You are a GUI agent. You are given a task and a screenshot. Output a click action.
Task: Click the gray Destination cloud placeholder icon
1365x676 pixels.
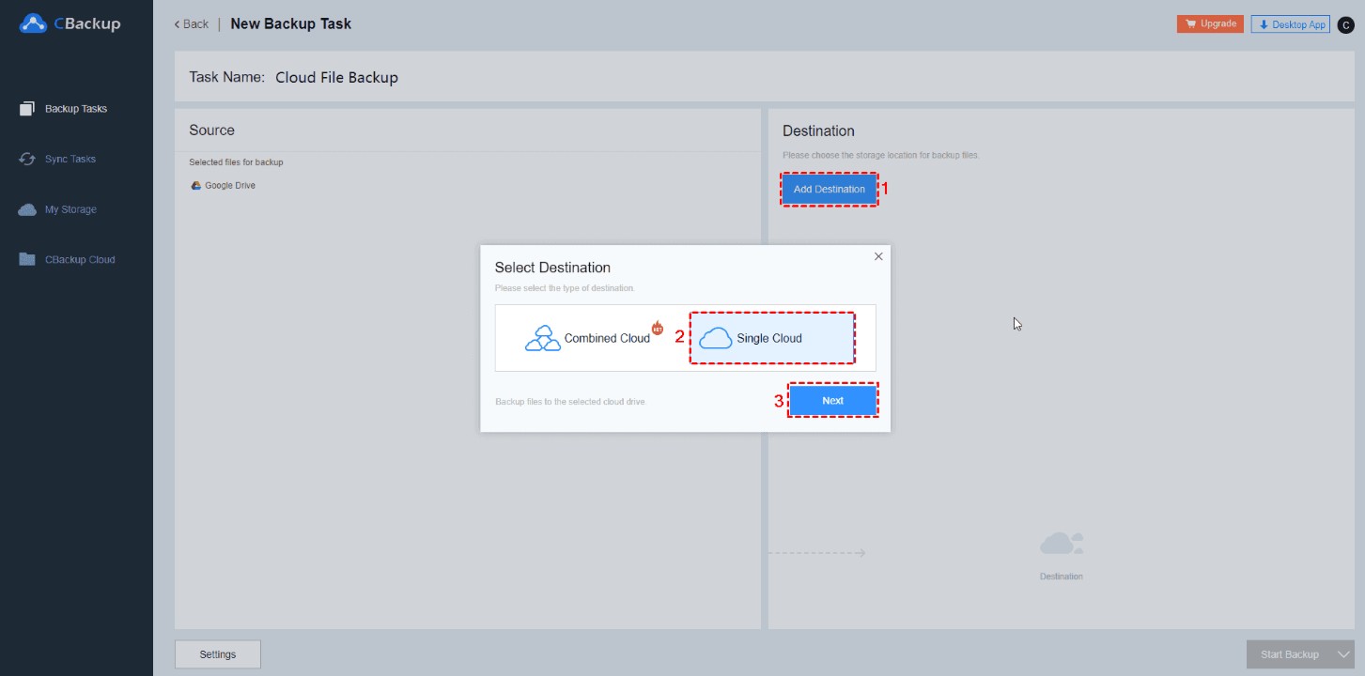1062,544
